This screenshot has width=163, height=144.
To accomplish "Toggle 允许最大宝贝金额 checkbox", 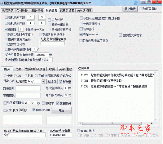I will click(6, 54).
